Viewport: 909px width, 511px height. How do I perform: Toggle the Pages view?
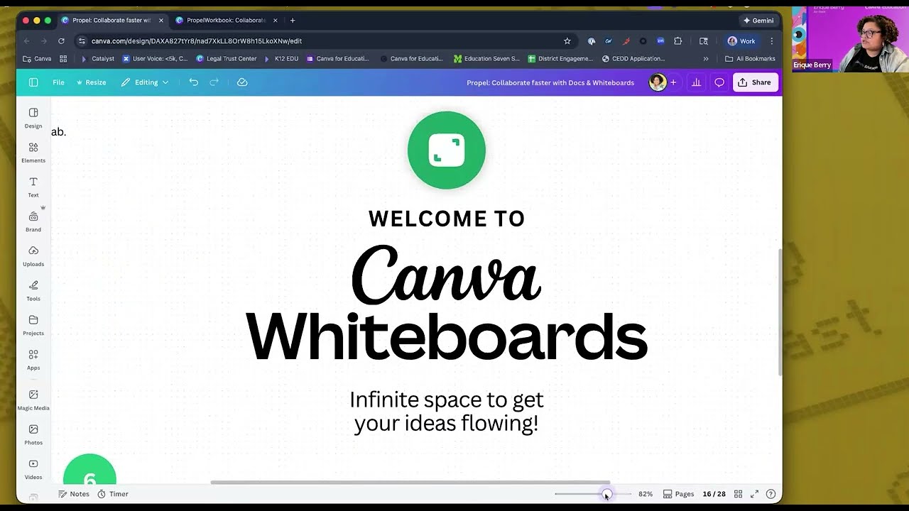click(x=678, y=494)
